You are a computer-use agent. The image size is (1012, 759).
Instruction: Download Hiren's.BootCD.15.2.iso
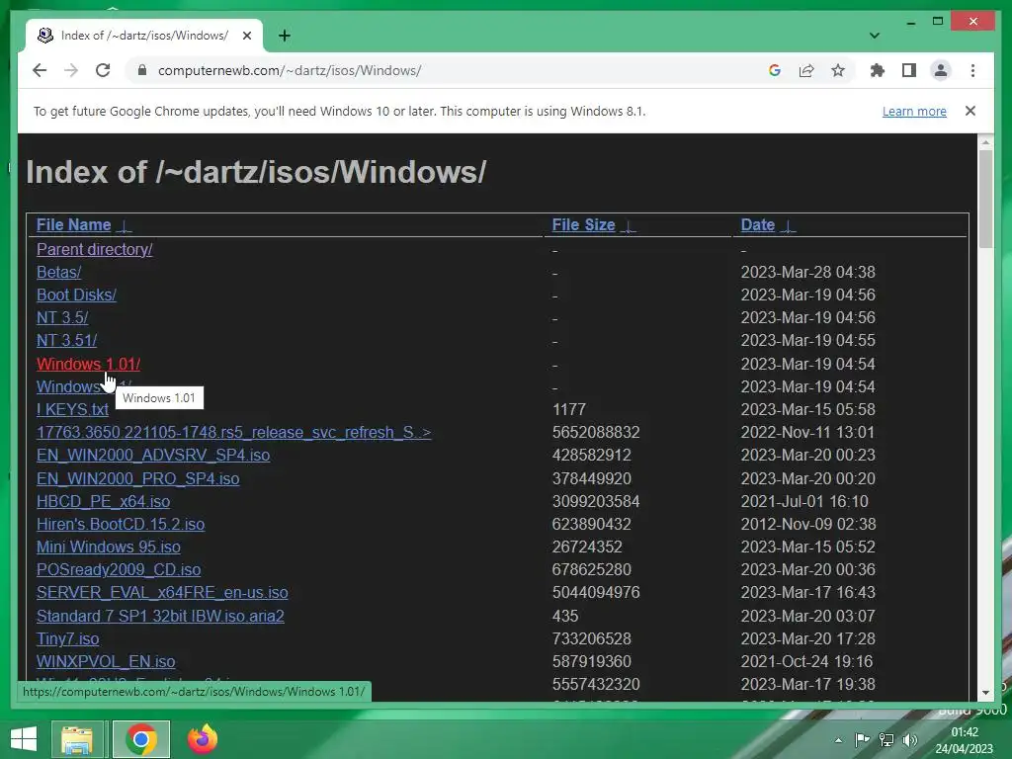coord(121,524)
